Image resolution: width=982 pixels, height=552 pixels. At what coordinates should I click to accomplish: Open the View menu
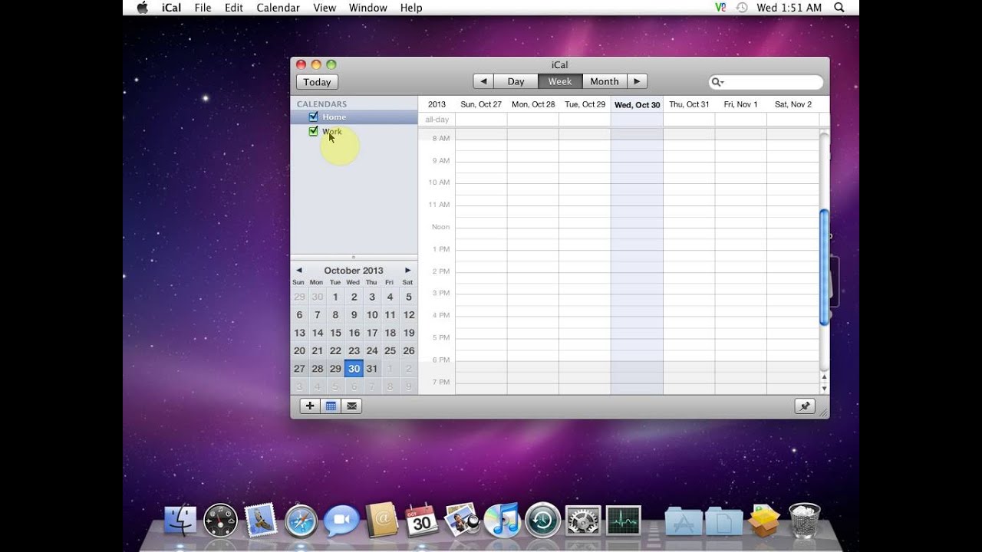point(325,8)
